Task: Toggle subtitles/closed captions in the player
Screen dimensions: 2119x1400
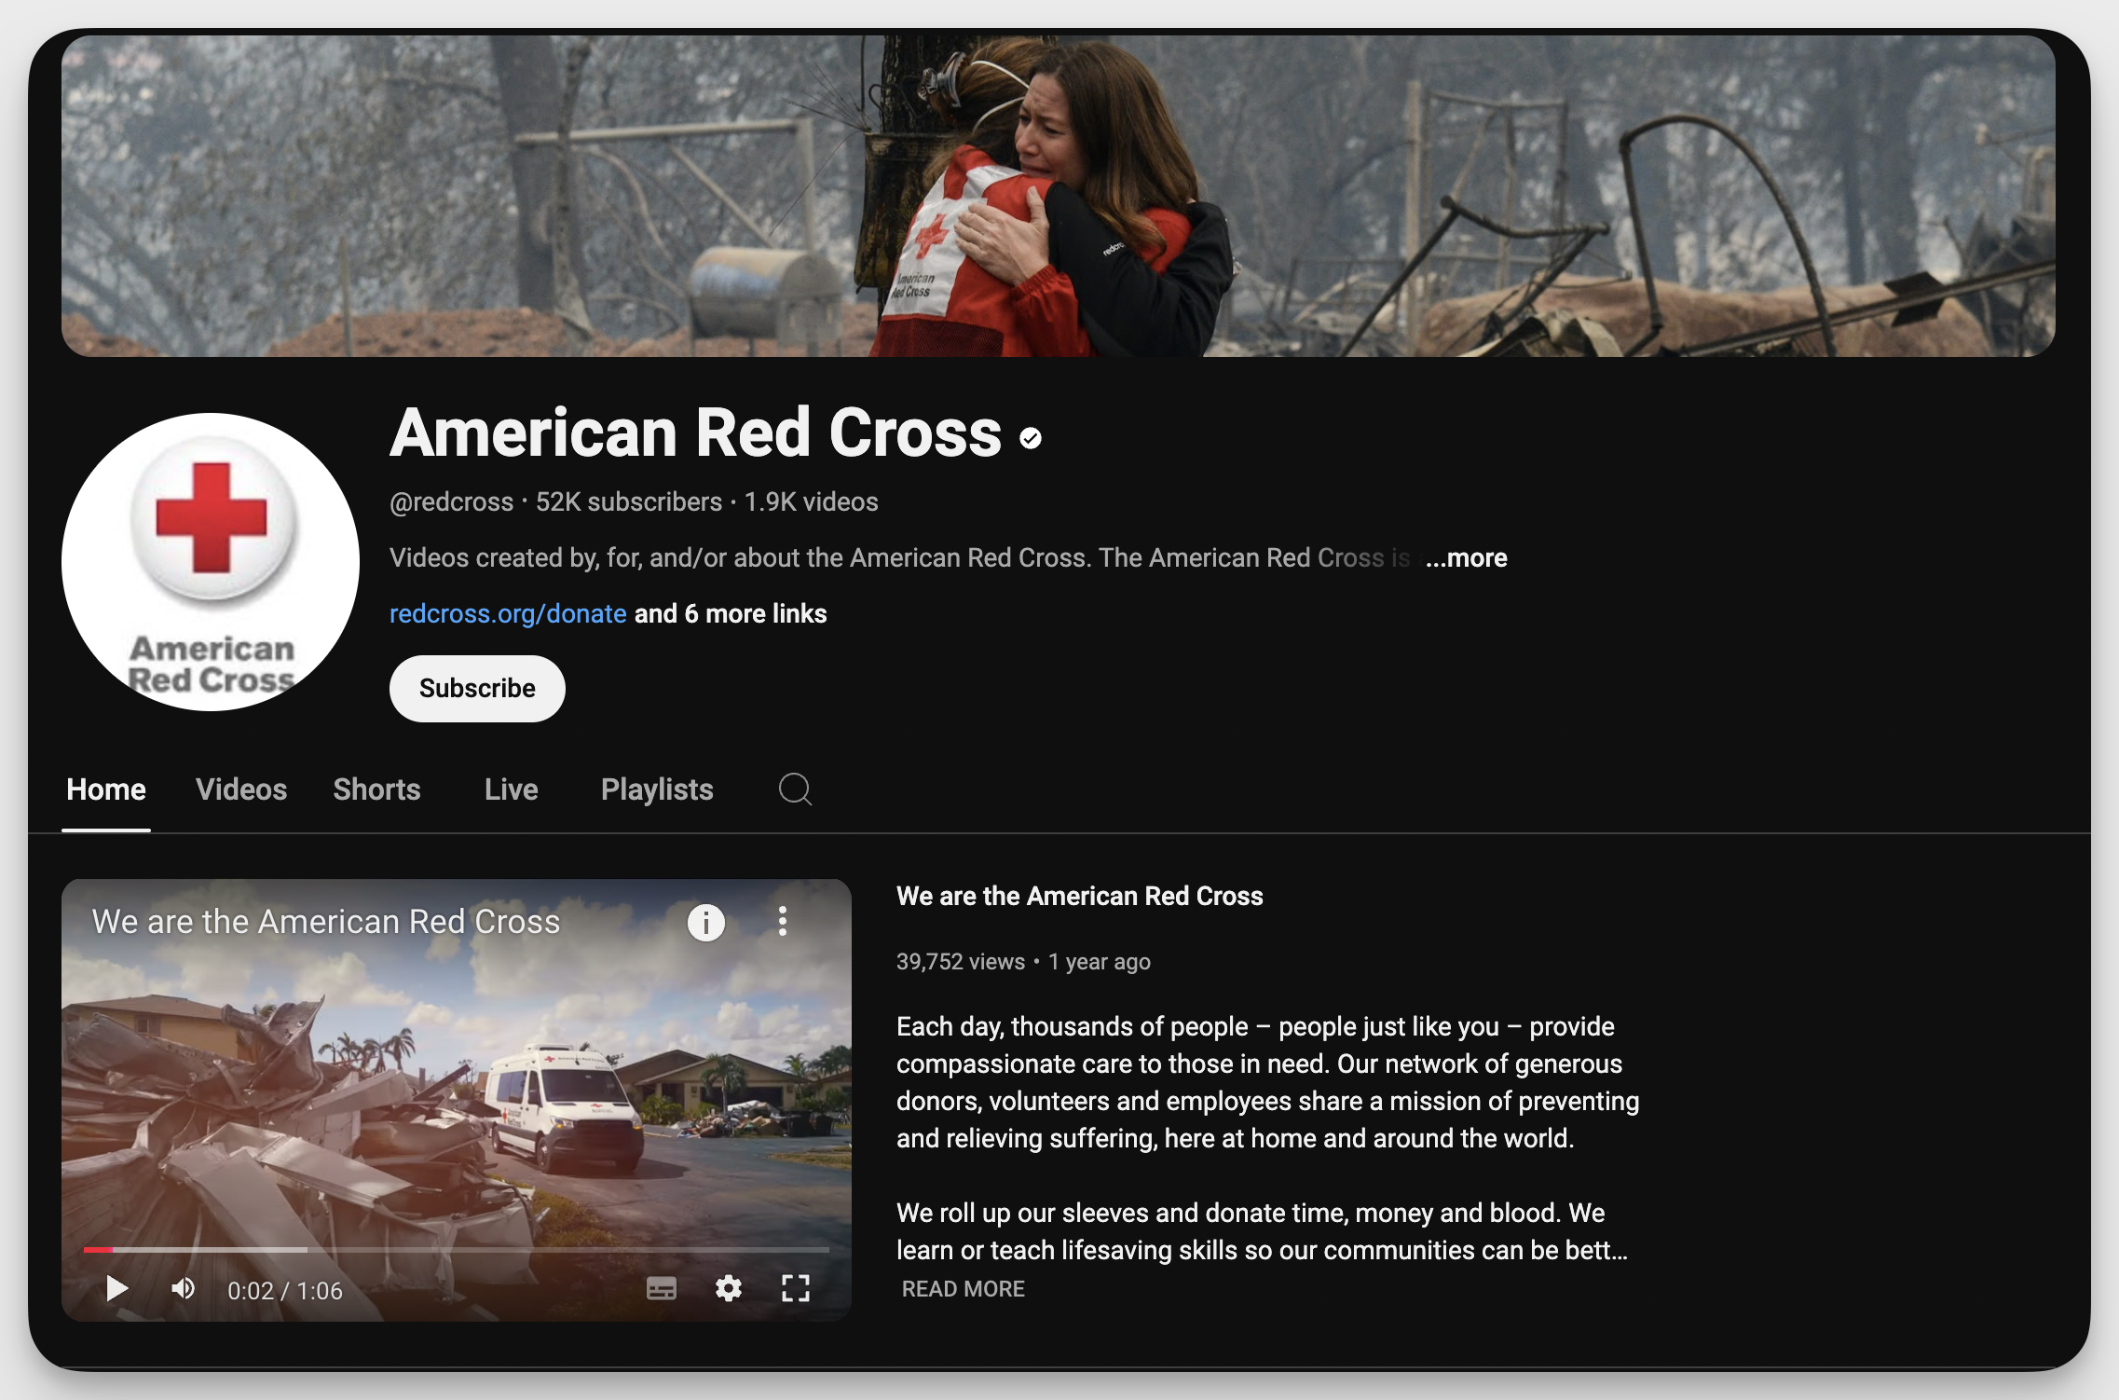Action: [662, 1289]
